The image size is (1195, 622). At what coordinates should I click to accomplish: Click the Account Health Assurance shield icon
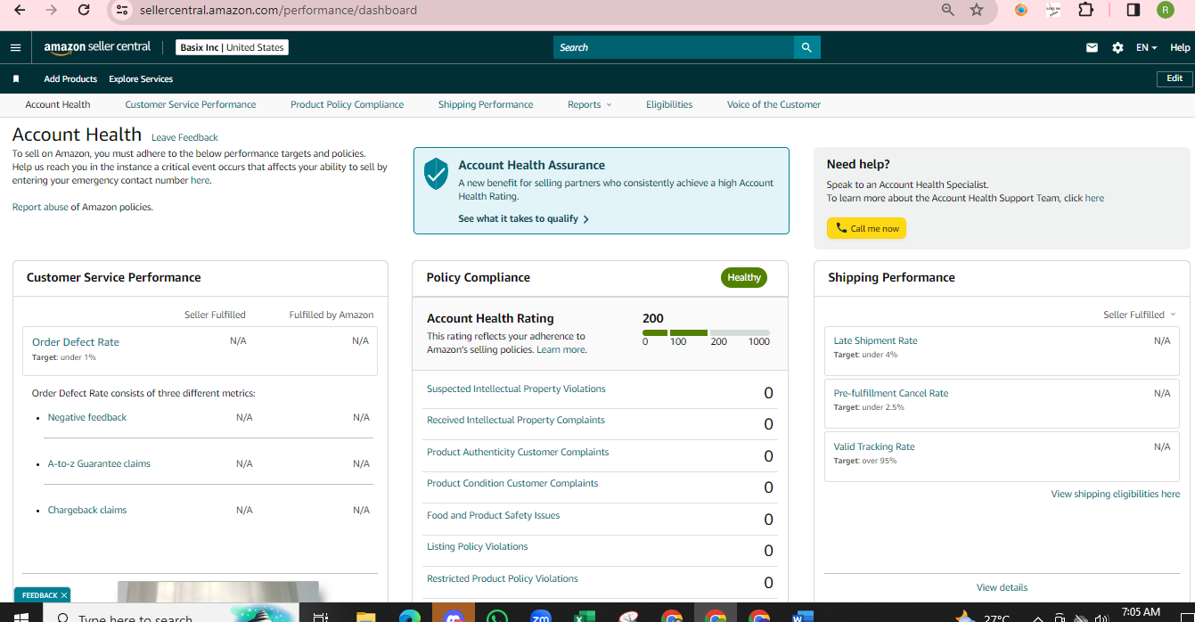(436, 174)
